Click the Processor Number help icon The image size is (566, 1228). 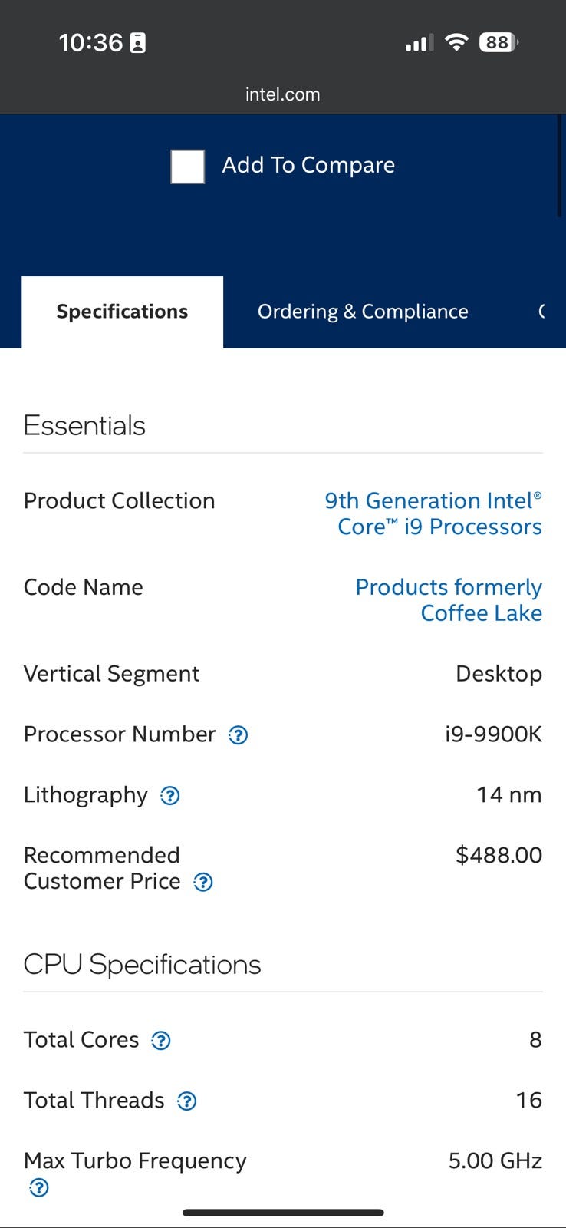[x=239, y=735]
